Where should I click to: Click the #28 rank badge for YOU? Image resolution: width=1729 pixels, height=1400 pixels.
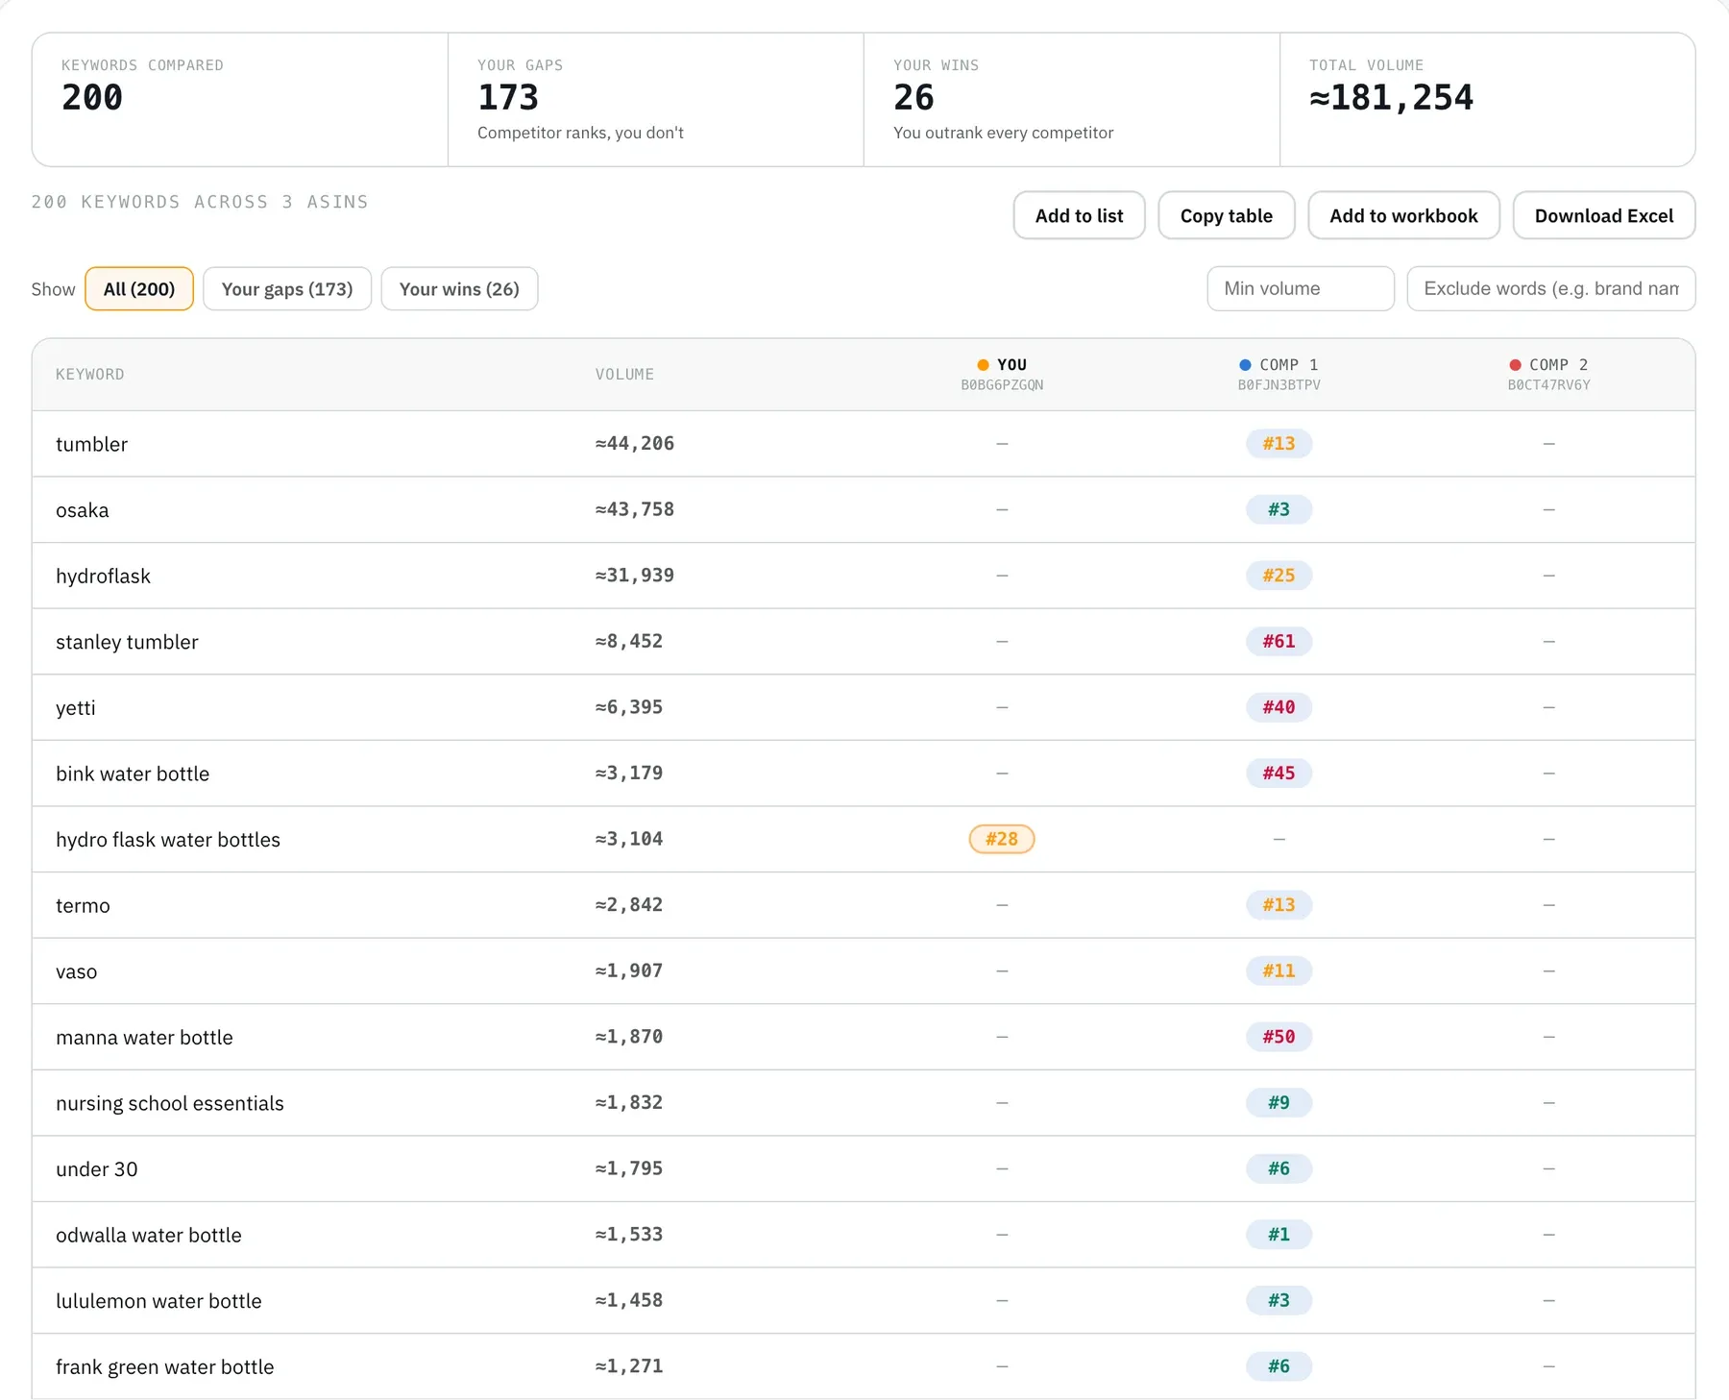pos(1002,839)
